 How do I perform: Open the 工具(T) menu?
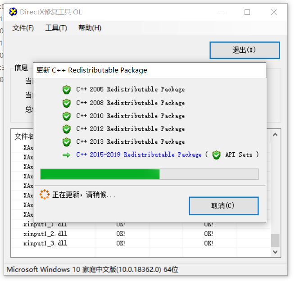pyautogui.click(x=56, y=28)
